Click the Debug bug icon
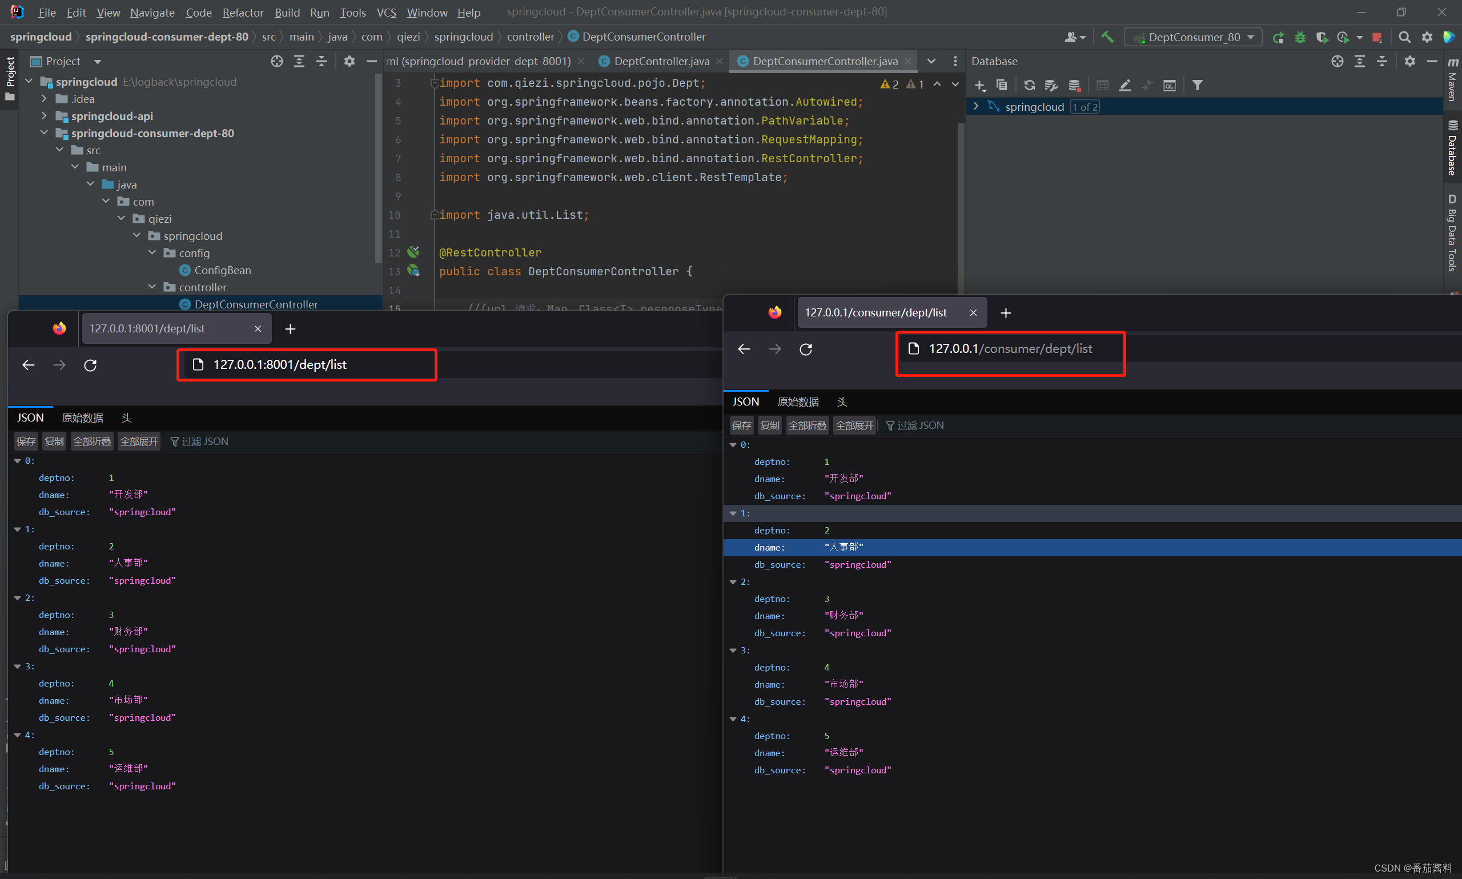Viewport: 1462px width, 879px height. (x=1300, y=37)
